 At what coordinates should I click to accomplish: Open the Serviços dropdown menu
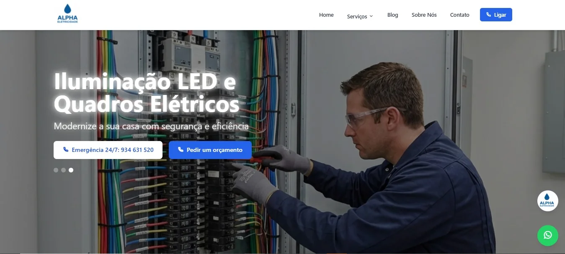pyautogui.click(x=360, y=16)
